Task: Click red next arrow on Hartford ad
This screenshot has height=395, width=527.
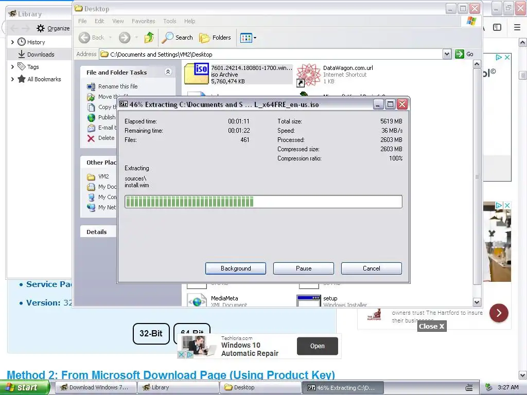Action: [499, 313]
